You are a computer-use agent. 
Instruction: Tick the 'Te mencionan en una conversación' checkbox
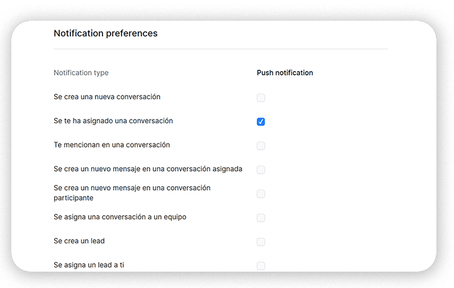(261, 146)
